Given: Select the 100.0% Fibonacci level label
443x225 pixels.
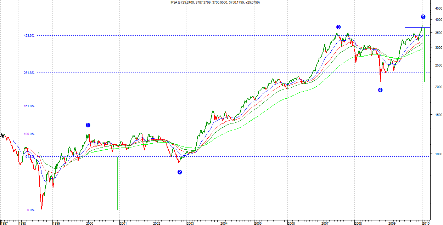Looking at the screenshot, I should pos(29,134).
